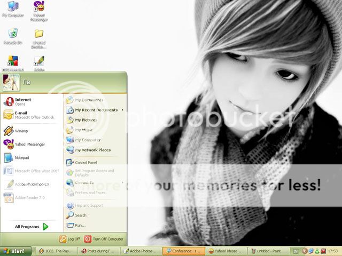The height and width of the screenshot is (256, 342).
Task: Expand My Recent Documents submenu
Action: coord(95,110)
